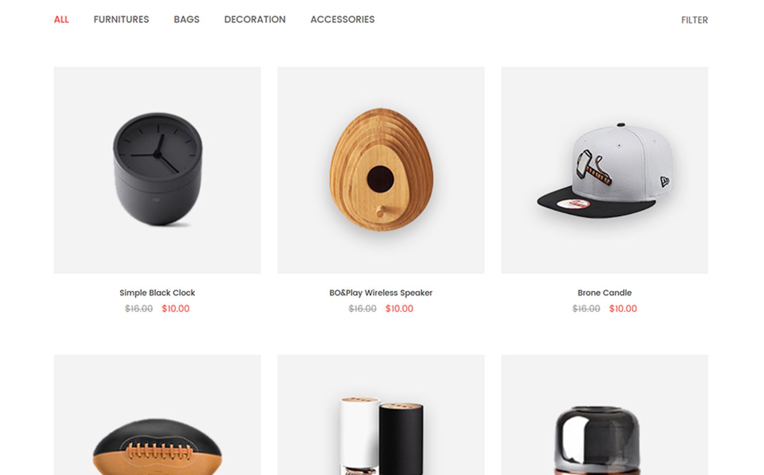Click the crossed-out $16.00 under Brone Candle
The height and width of the screenshot is (475, 764).
586,308
